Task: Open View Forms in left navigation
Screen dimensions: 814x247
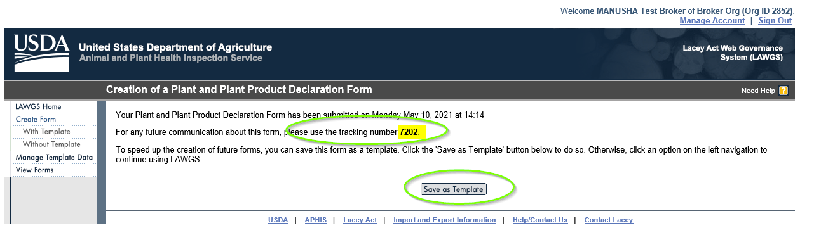Action: (34, 170)
